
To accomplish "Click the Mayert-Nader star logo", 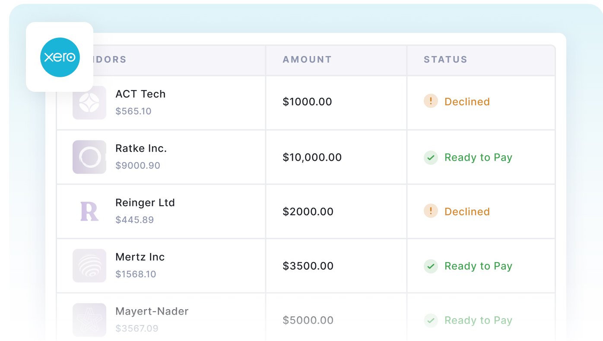I will 89,320.
